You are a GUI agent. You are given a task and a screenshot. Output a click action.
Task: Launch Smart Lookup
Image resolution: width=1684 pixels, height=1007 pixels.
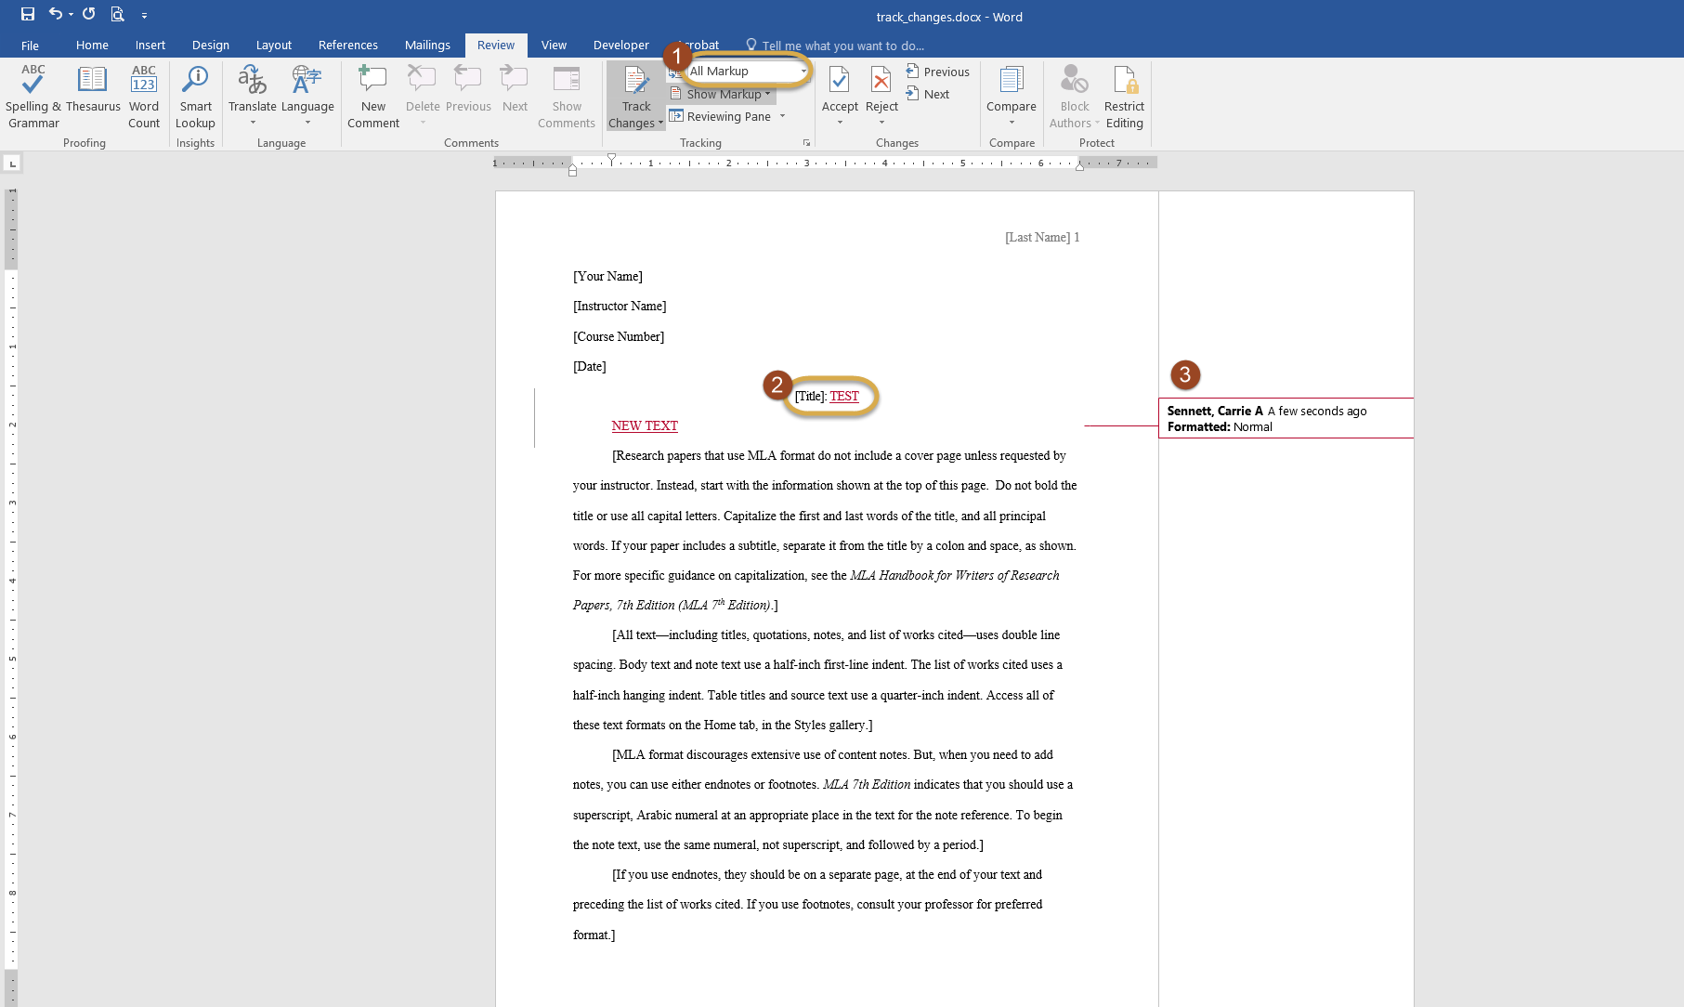[195, 96]
